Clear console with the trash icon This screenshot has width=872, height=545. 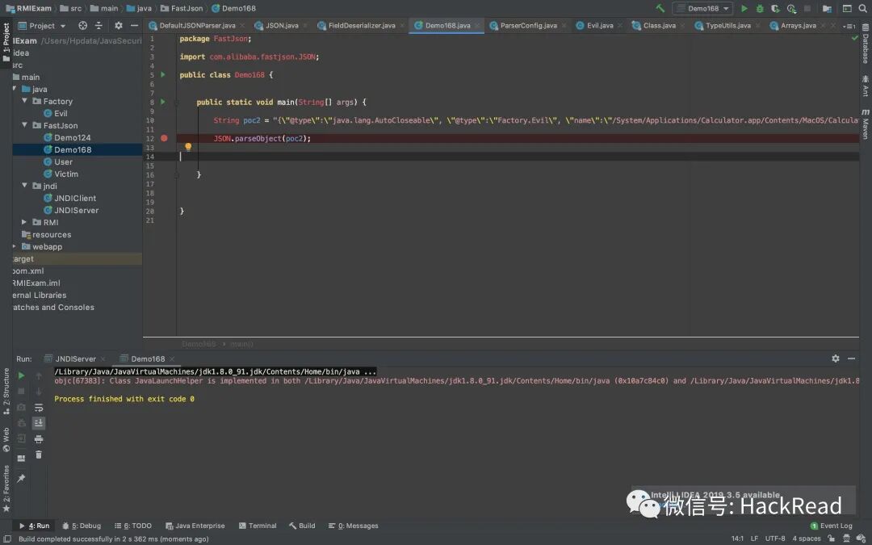(x=39, y=455)
